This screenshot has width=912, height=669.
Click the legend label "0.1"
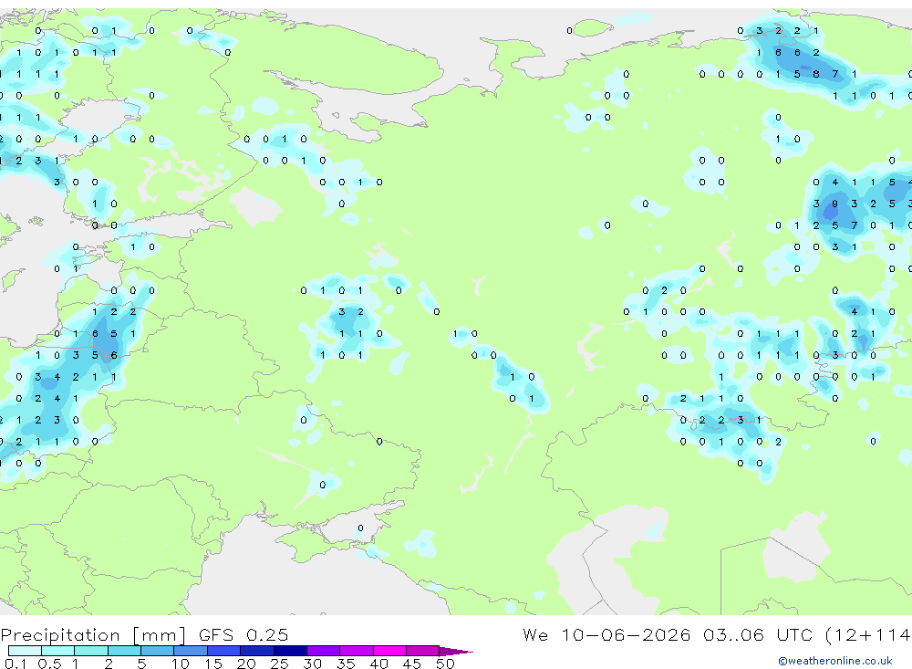16,664
